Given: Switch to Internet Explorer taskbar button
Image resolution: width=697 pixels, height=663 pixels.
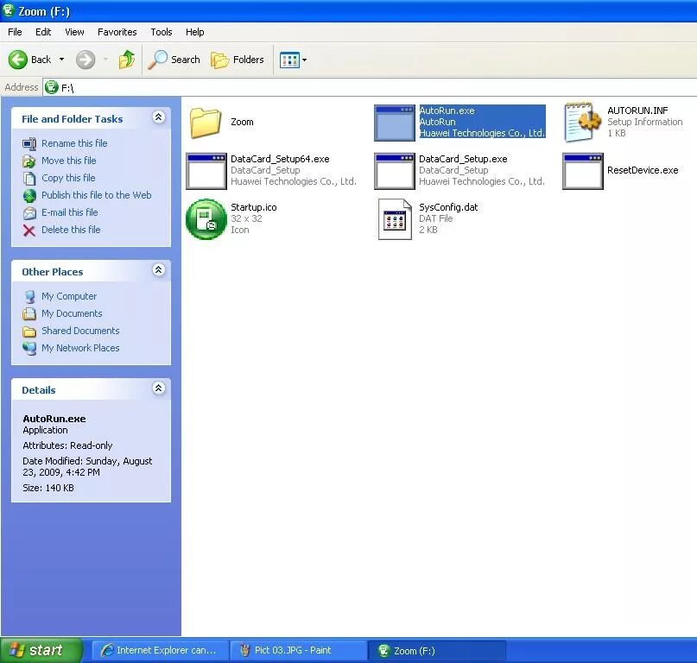Looking at the screenshot, I should [x=160, y=651].
